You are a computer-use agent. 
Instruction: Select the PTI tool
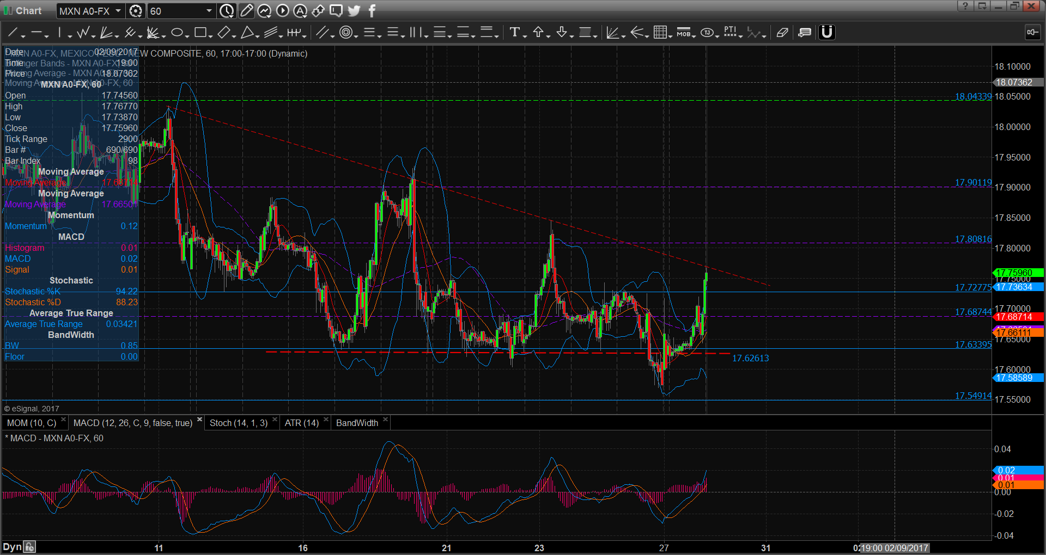(x=730, y=33)
